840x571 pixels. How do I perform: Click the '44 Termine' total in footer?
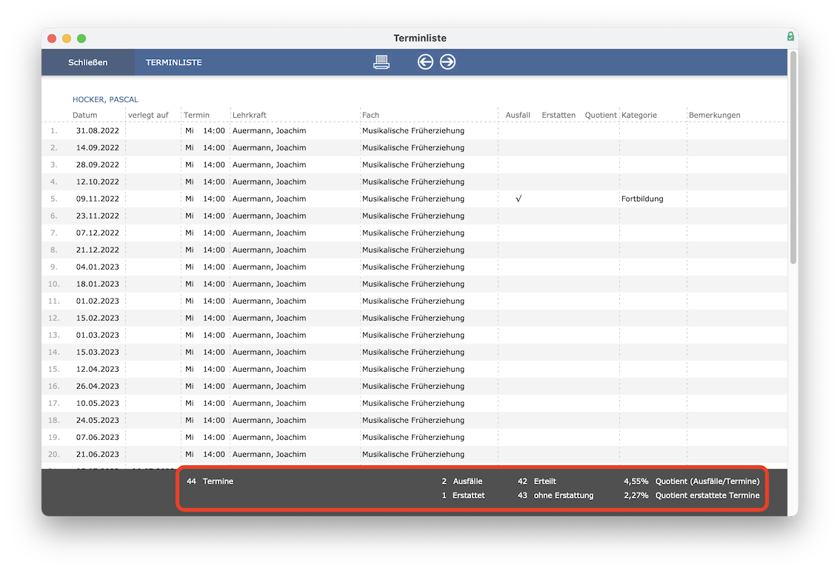coord(210,481)
